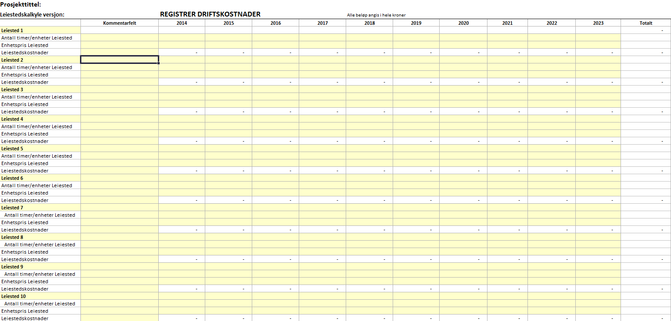Select indented 'Antall timer/enheter Leiested' under Leiested 7
This screenshot has height=321, width=671.
coord(40,215)
